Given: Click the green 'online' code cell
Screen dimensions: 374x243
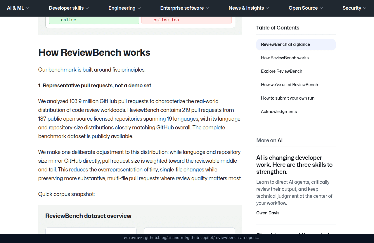Looking at the screenshot, I should pyautogui.click(x=94, y=20).
